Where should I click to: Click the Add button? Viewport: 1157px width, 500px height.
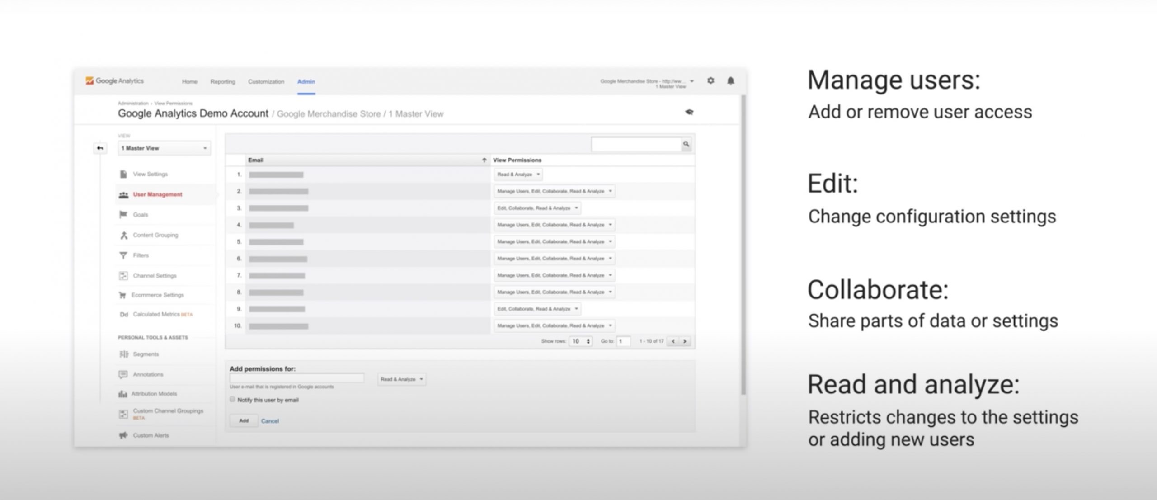click(244, 420)
